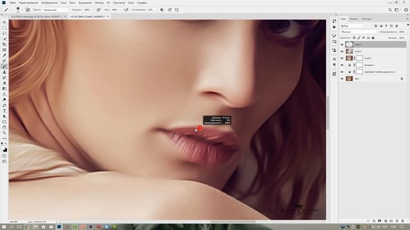Select the Clone Stamp tool
Viewport: 410px width, 230px height.
(x=4, y=72)
